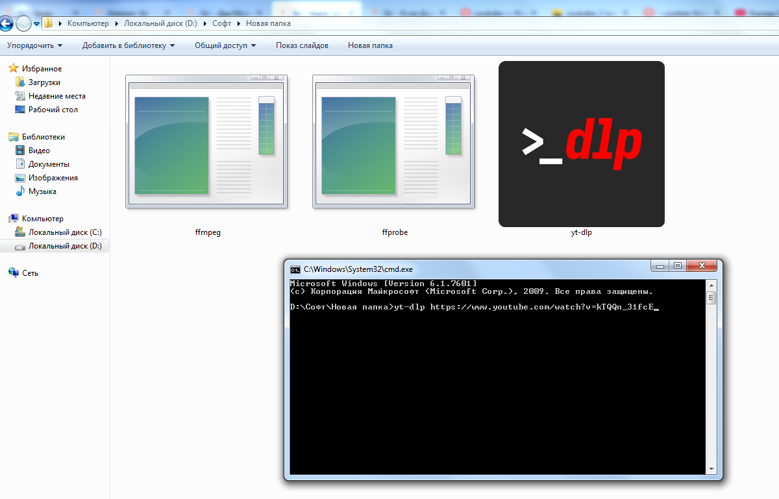Expand the root breadcrumb arrow before Компьютер
This screenshot has width=779, height=499.
tap(60, 23)
